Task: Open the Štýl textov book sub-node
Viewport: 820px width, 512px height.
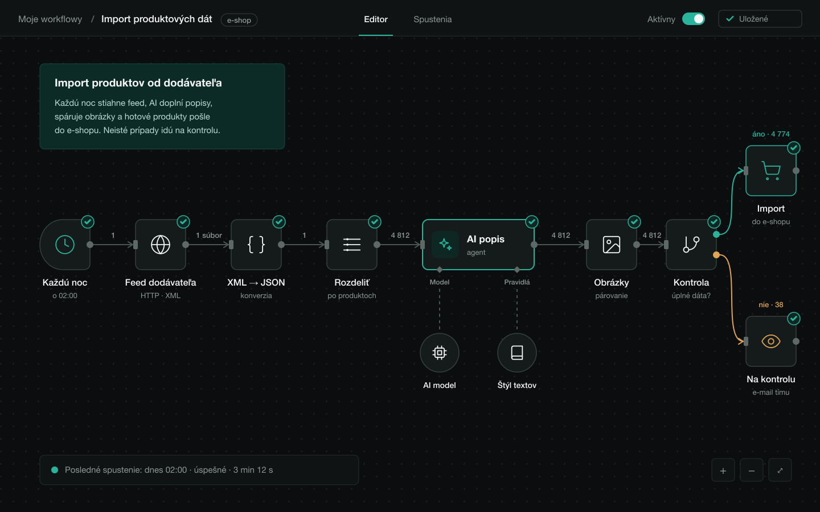Action: [517, 353]
